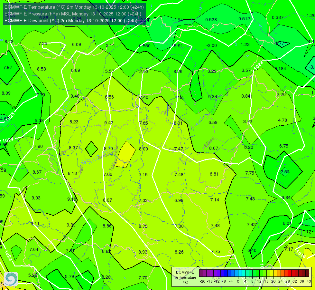Viewport: 315px width, 290px height.
Task: Click the dew point value 8.86
Action: coord(107,226)
